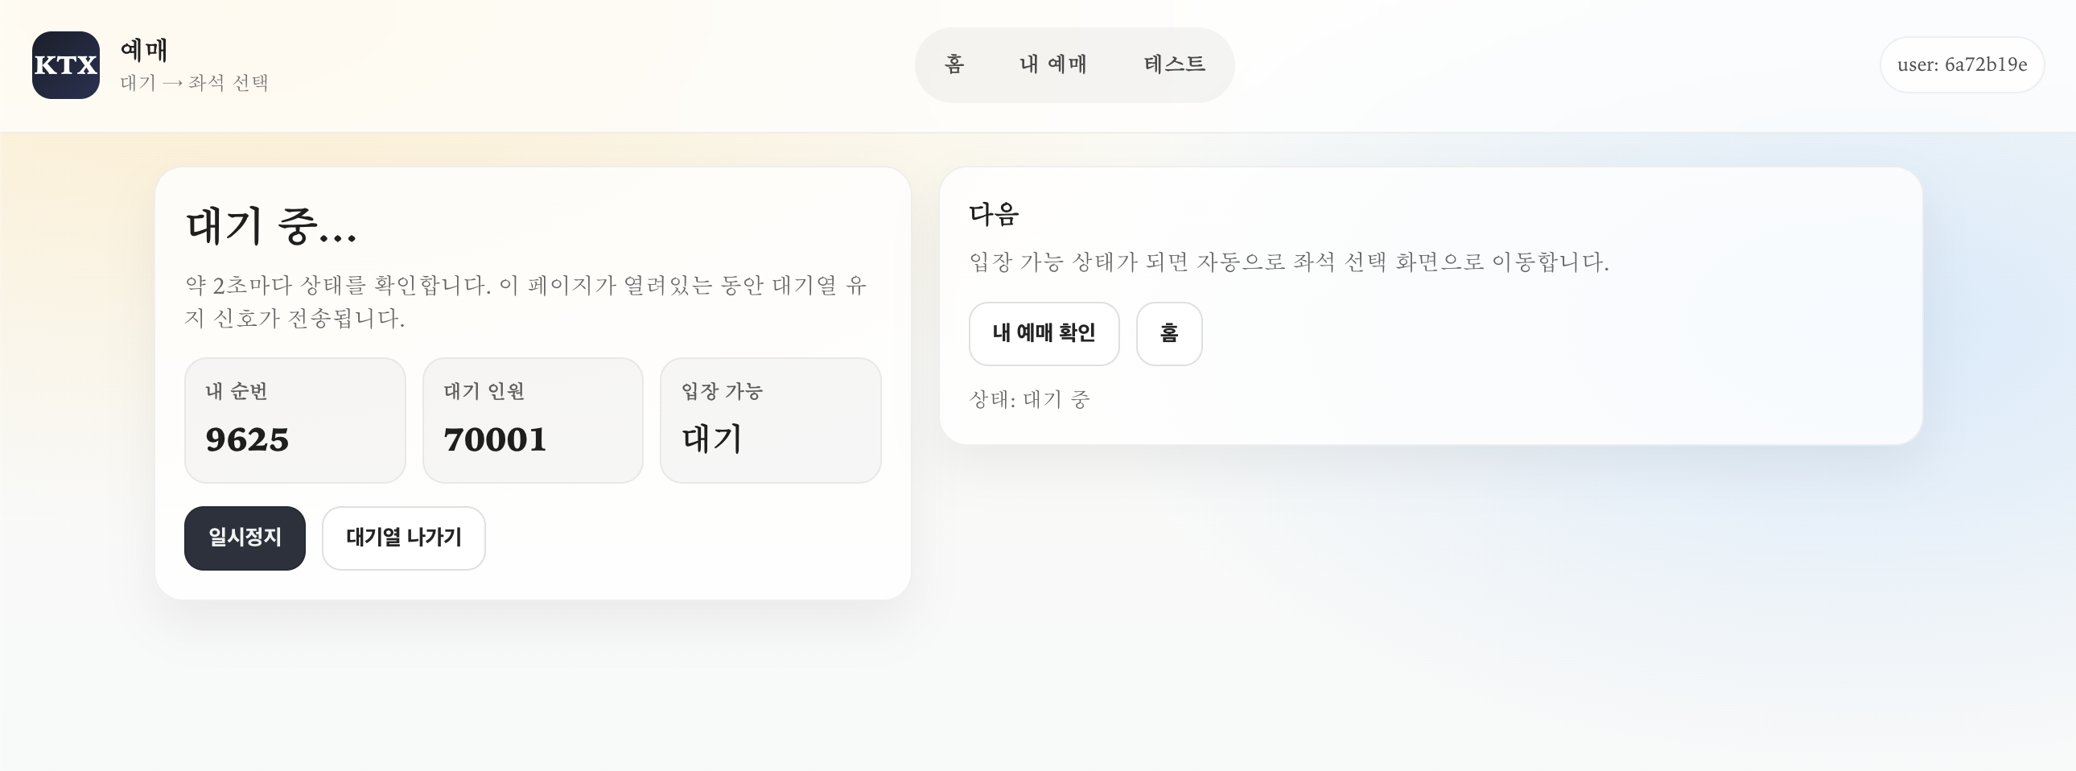Click the 내 순번 label text
Viewport: 2076px width, 771px height.
point(236,392)
